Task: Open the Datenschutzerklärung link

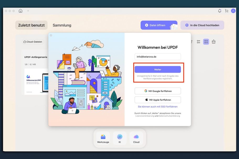Action: click(169, 116)
